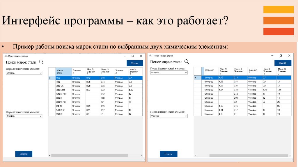Click 0,3 cell in right table
This screenshot has width=298, height=167.
[284, 106]
